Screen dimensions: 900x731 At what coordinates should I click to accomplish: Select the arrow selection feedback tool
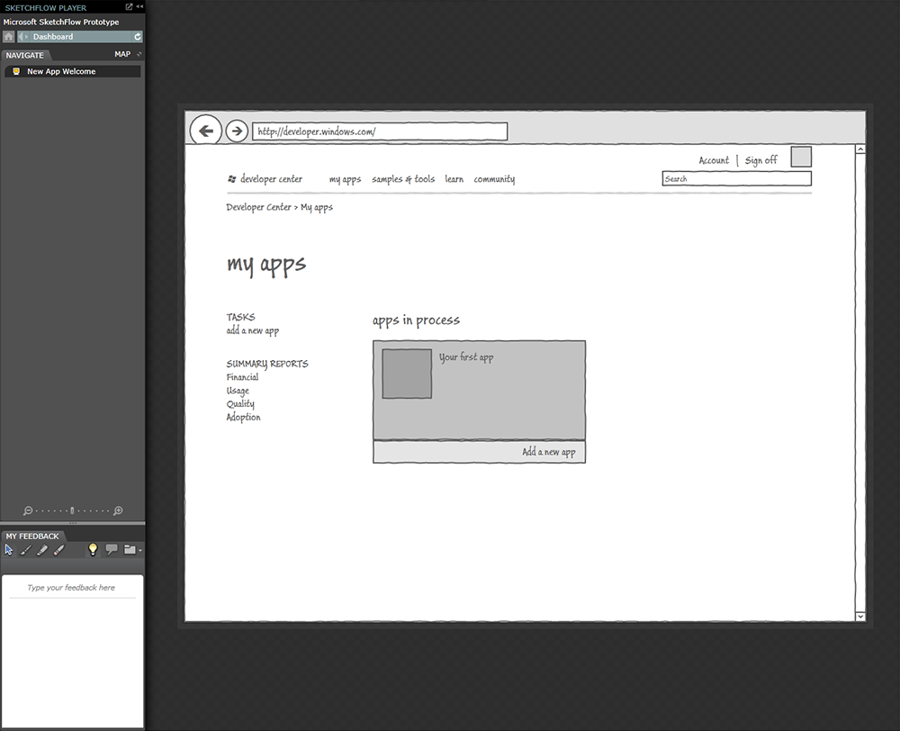[x=9, y=550]
